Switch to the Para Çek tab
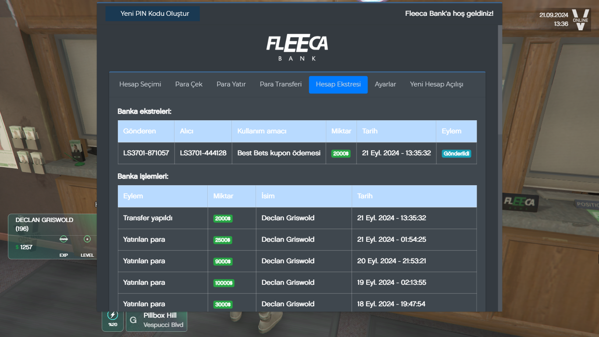 (189, 84)
